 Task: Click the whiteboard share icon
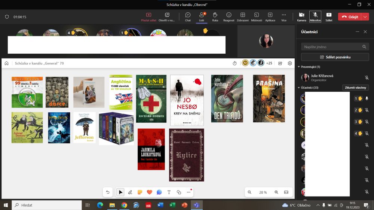pos(280,63)
